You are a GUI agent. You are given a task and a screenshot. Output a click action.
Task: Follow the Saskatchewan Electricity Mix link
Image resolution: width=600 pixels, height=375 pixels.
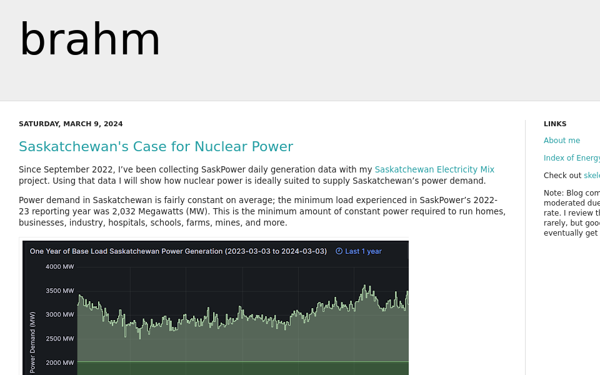[x=434, y=169]
